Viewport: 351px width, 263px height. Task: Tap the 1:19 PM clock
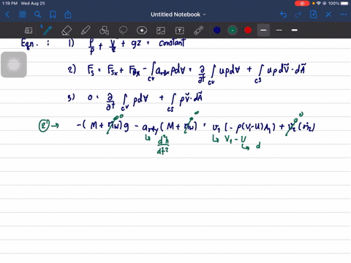(x=10, y=4)
